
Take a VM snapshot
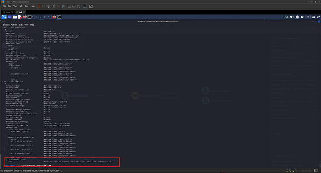(x=54, y=6)
